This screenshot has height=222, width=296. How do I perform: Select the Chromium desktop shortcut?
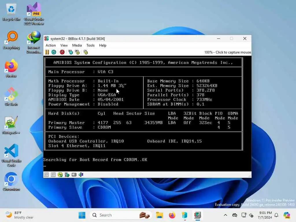tap(11, 182)
